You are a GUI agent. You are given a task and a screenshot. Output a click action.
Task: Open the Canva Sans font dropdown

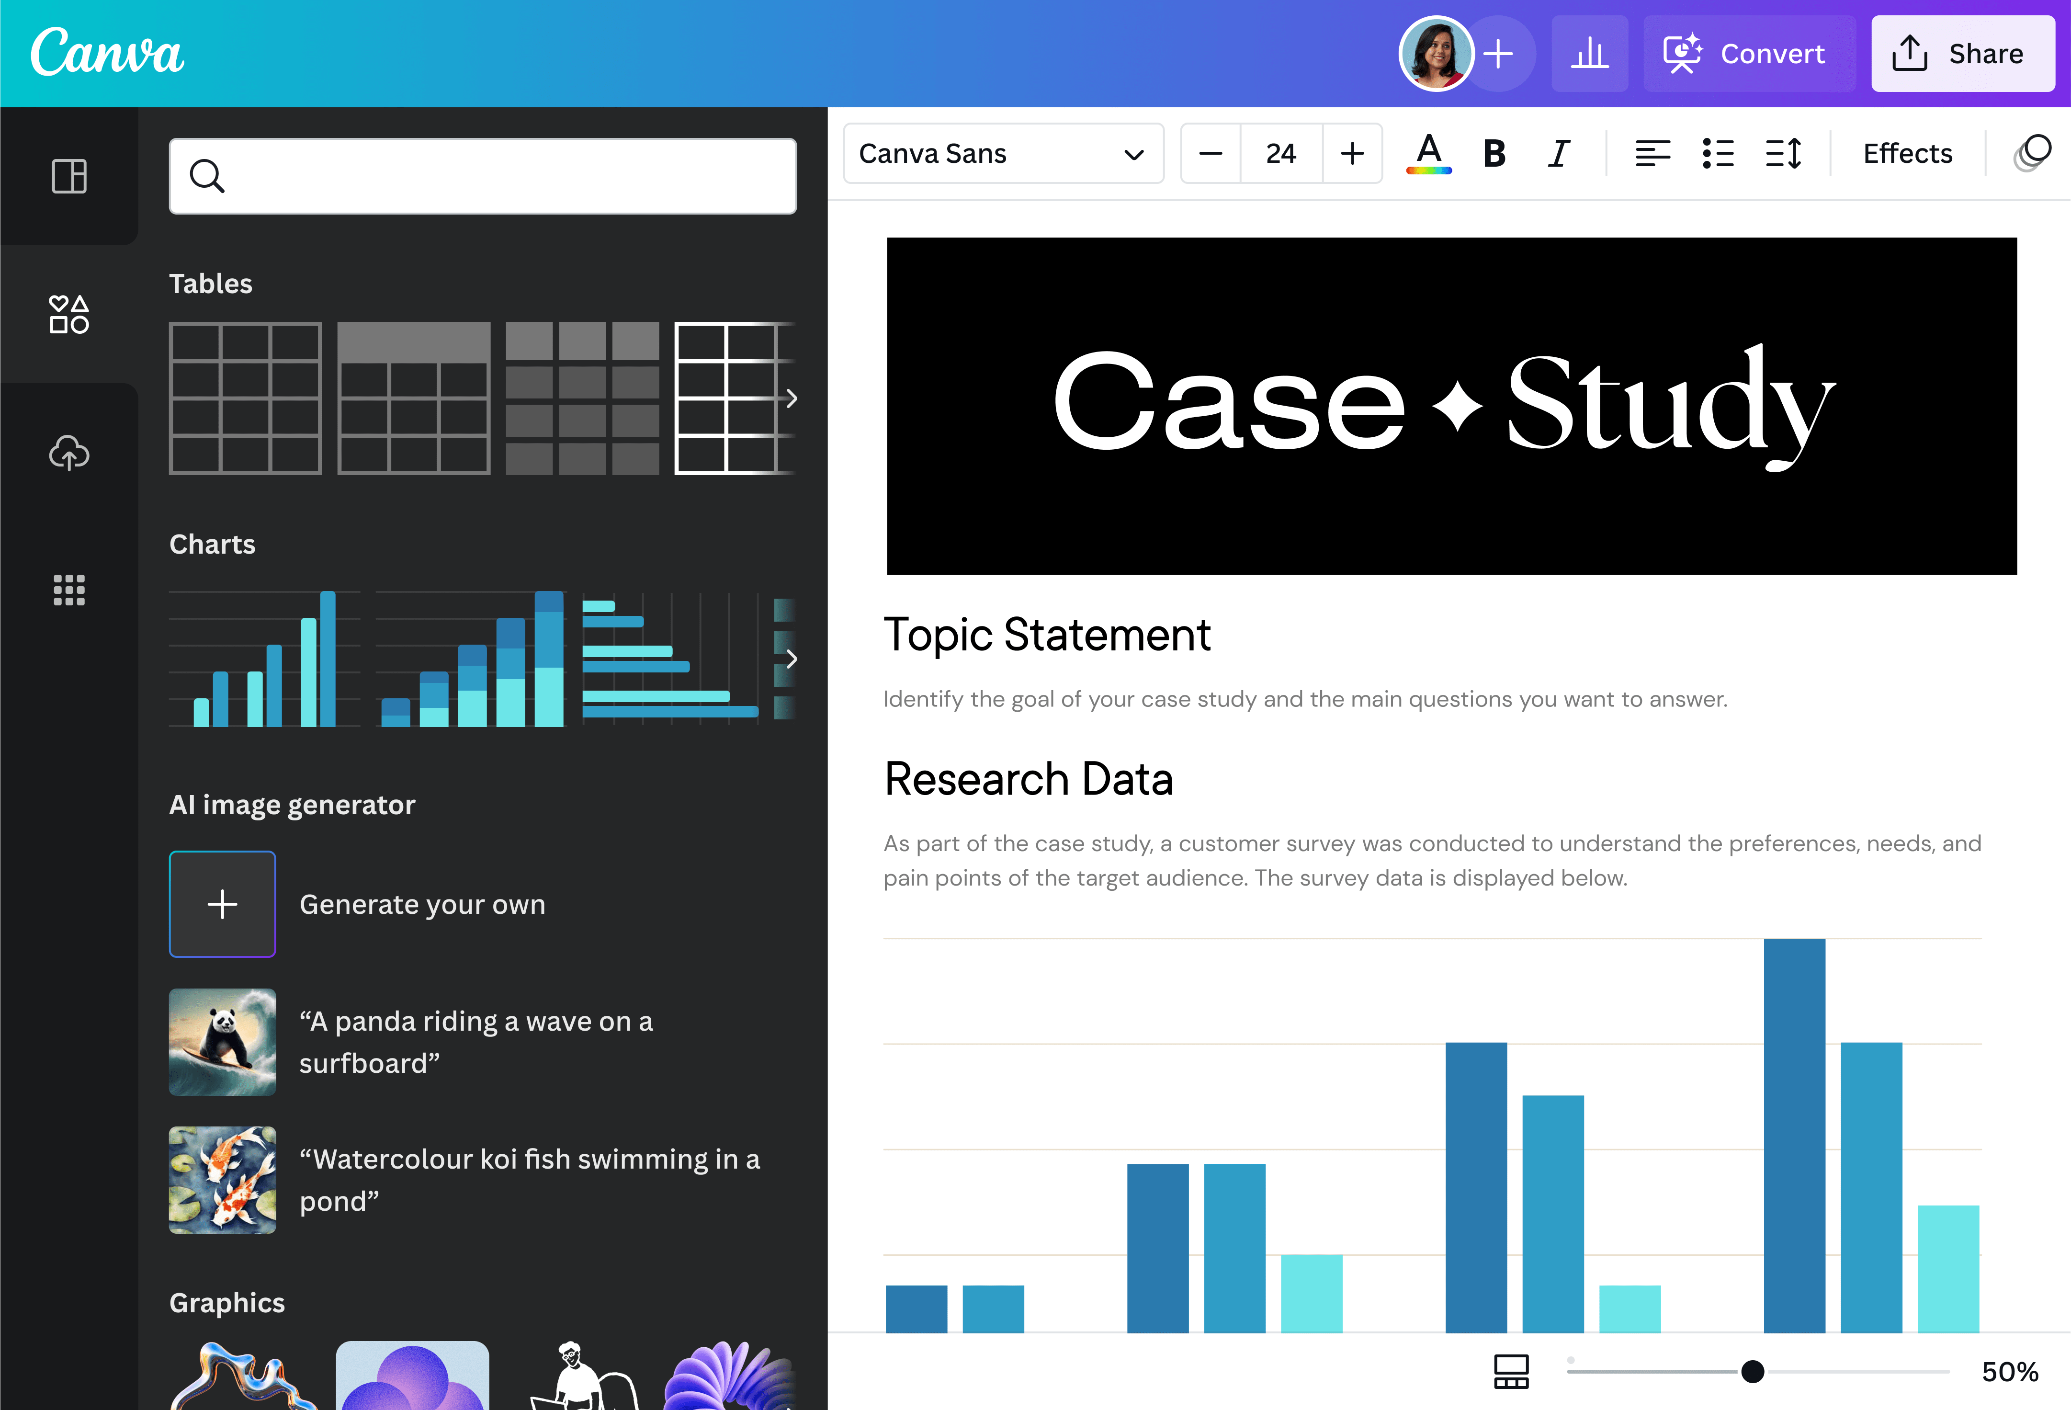(x=1004, y=153)
